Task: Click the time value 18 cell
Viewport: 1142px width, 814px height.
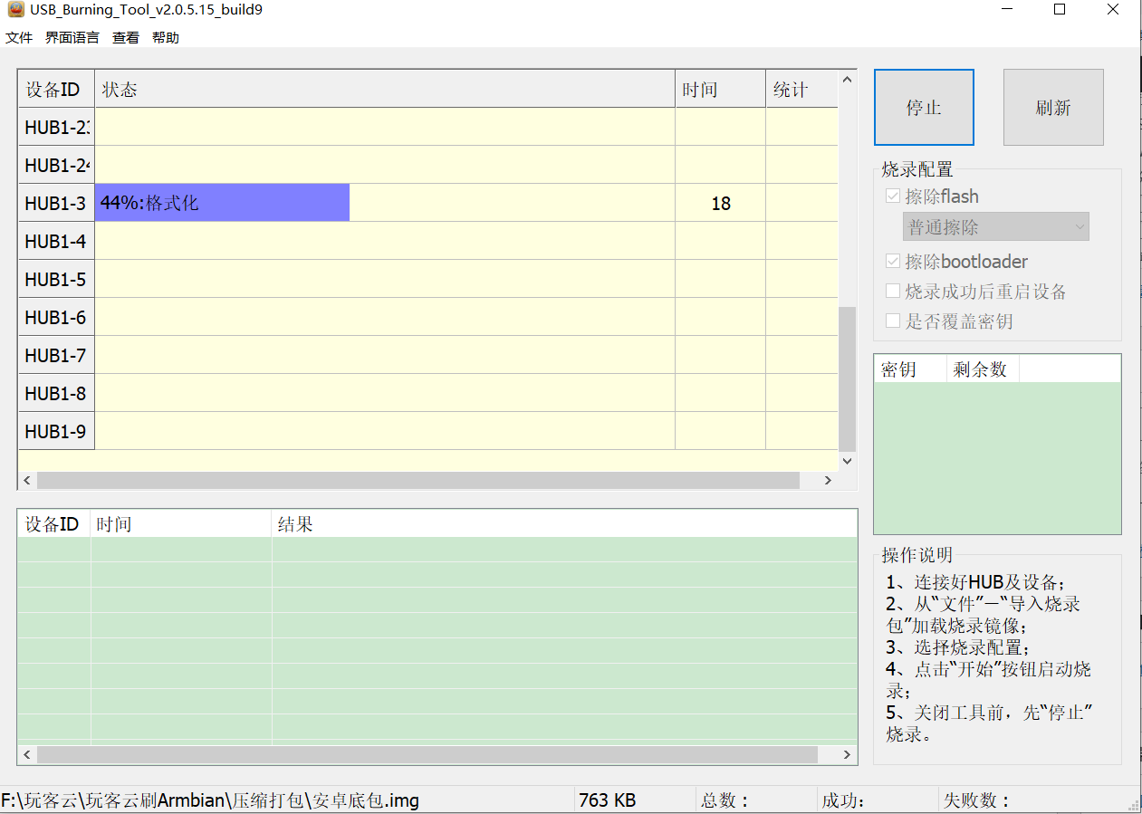Action: [721, 203]
